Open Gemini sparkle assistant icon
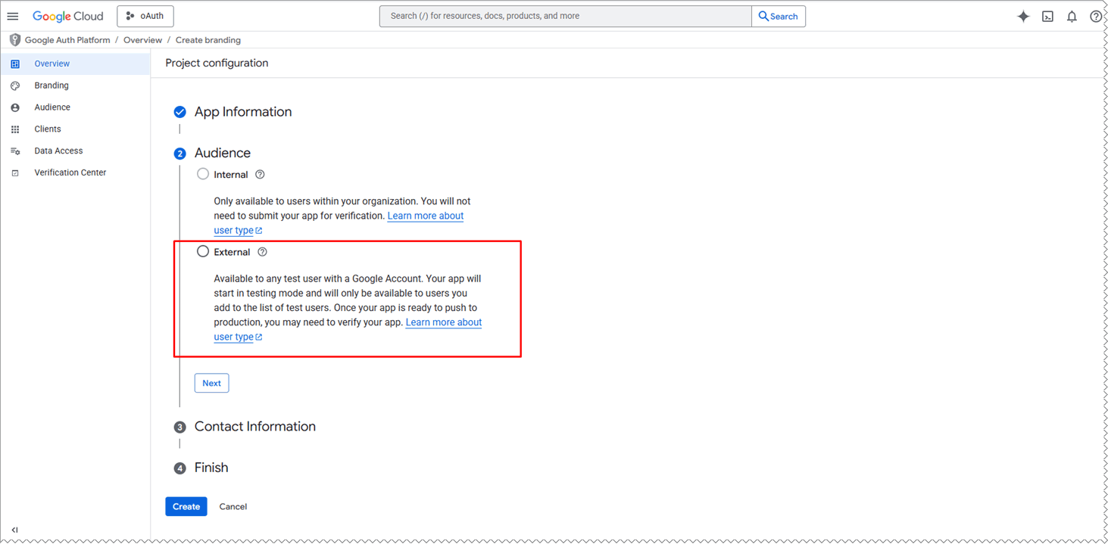The height and width of the screenshot is (544, 1108). 1023,16
